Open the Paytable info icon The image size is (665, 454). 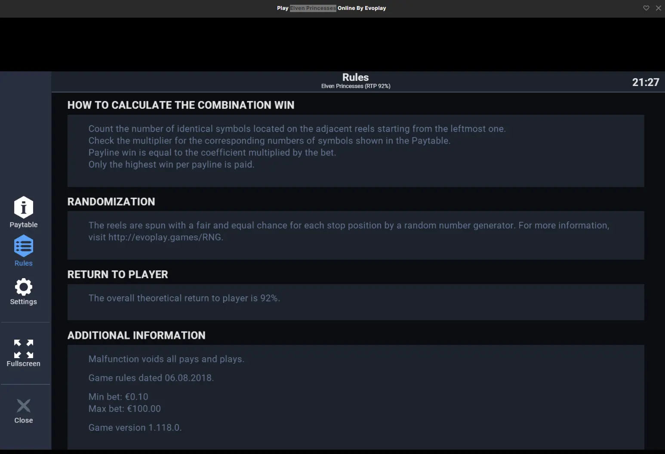[24, 208]
